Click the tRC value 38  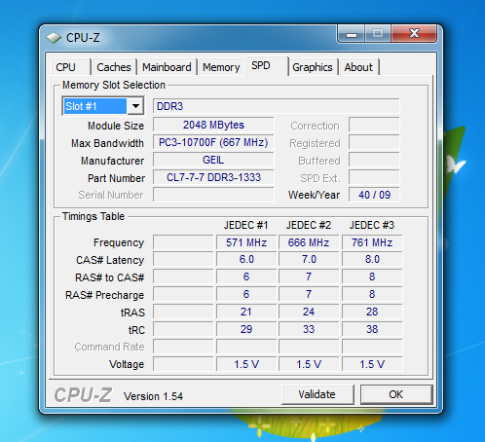click(x=372, y=329)
